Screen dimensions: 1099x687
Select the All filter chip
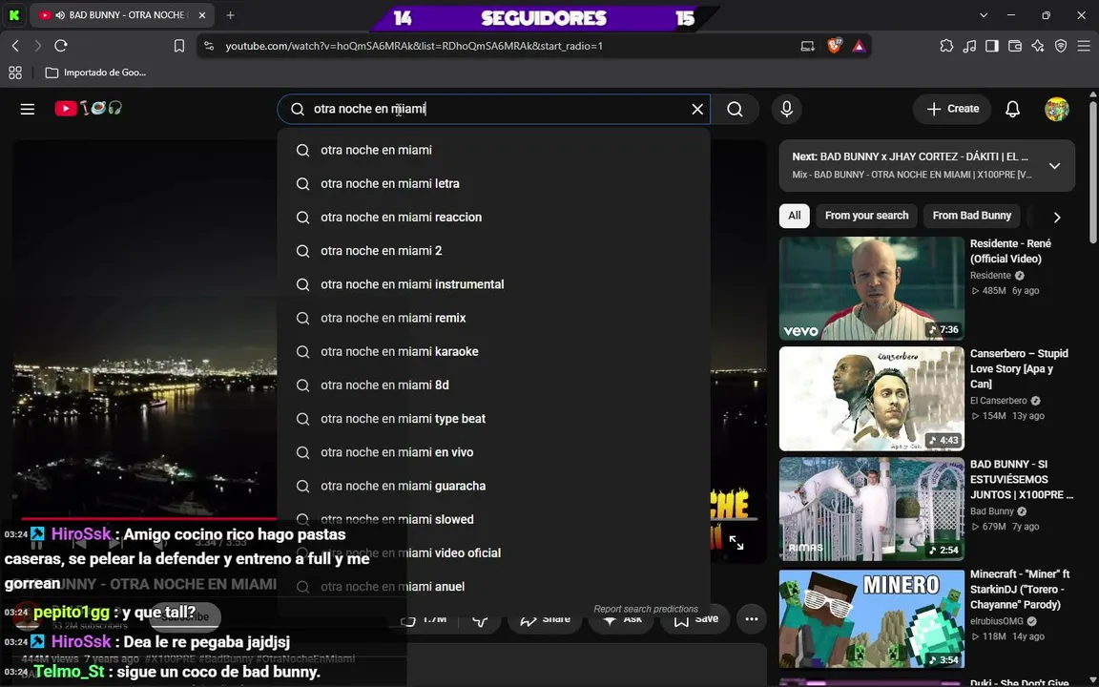click(794, 216)
